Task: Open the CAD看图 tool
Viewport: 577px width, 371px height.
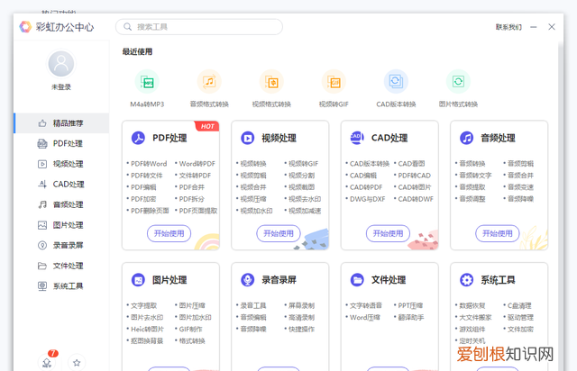Action: [411, 164]
